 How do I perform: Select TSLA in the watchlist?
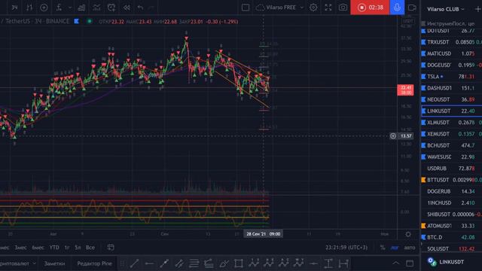click(451, 77)
